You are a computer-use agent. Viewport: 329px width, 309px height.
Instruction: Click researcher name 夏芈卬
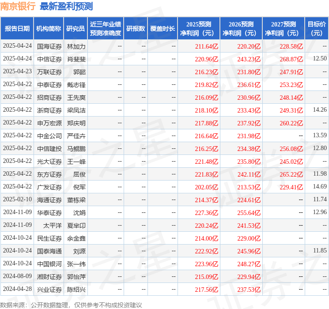[76, 226]
